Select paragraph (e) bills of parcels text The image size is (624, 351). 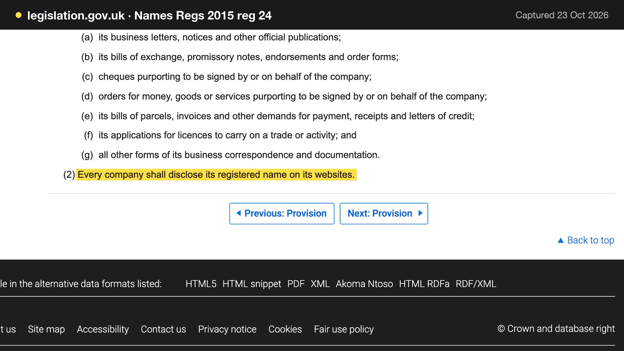click(286, 116)
